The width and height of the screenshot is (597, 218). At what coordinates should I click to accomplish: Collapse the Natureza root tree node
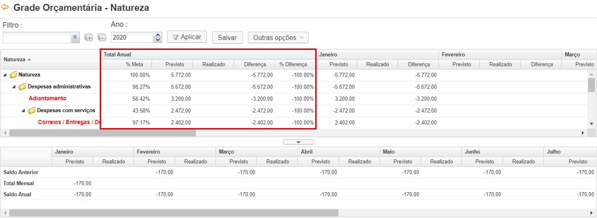pos(5,74)
